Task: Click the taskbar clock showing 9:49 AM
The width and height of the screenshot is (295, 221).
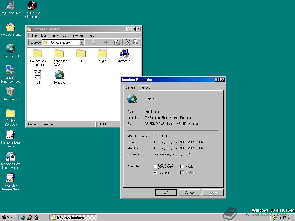Action: coord(285,218)
